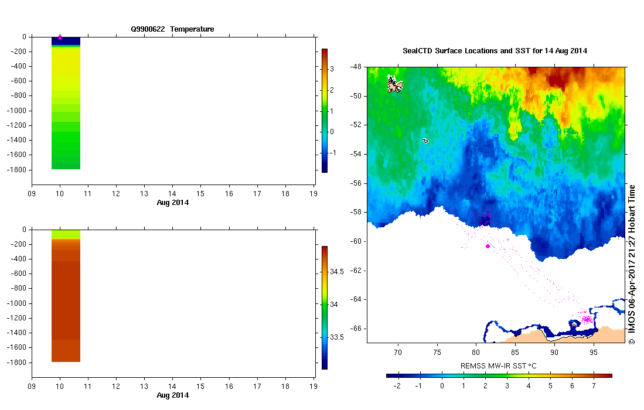Click the dense magenta point cluster near the Antarctic coast
The image size is (644, 410).
click(587, 319)
